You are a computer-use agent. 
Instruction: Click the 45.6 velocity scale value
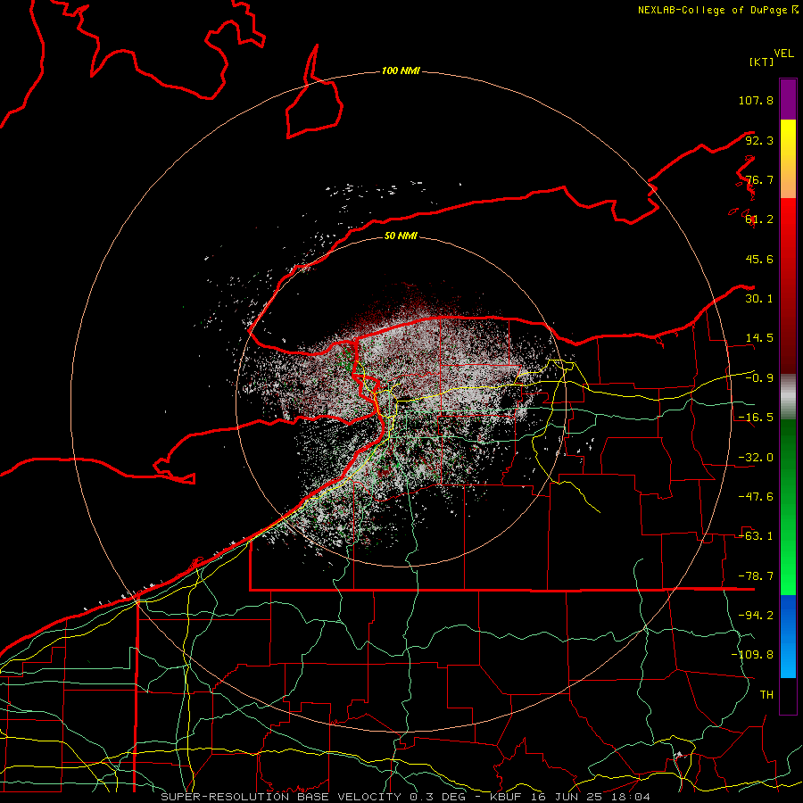coord(759,259)
